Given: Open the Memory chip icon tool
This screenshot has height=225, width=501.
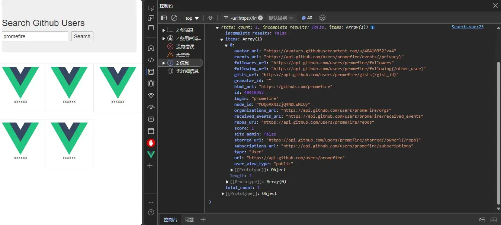Looking at the screenshot, I should click(x=151, y=119).
